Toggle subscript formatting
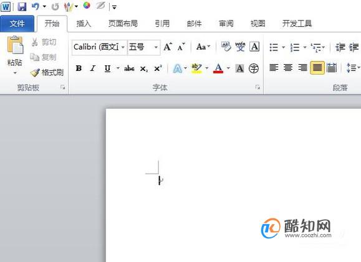 click(x=144, y=68)
